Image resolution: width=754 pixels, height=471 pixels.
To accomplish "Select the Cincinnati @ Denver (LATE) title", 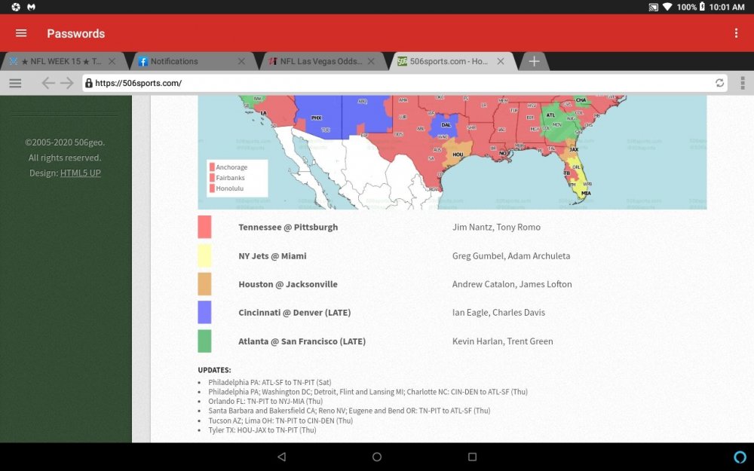I will tap(295, 313).
